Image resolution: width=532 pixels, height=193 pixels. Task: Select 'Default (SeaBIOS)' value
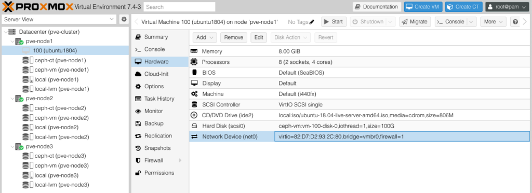pos(301,73)
